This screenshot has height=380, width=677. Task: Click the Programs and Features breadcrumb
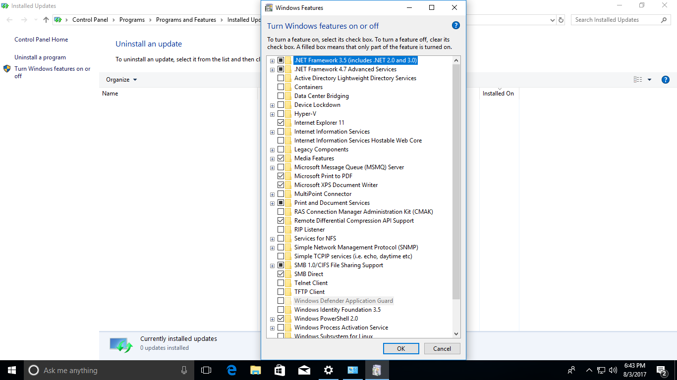(x=186, y=20)
